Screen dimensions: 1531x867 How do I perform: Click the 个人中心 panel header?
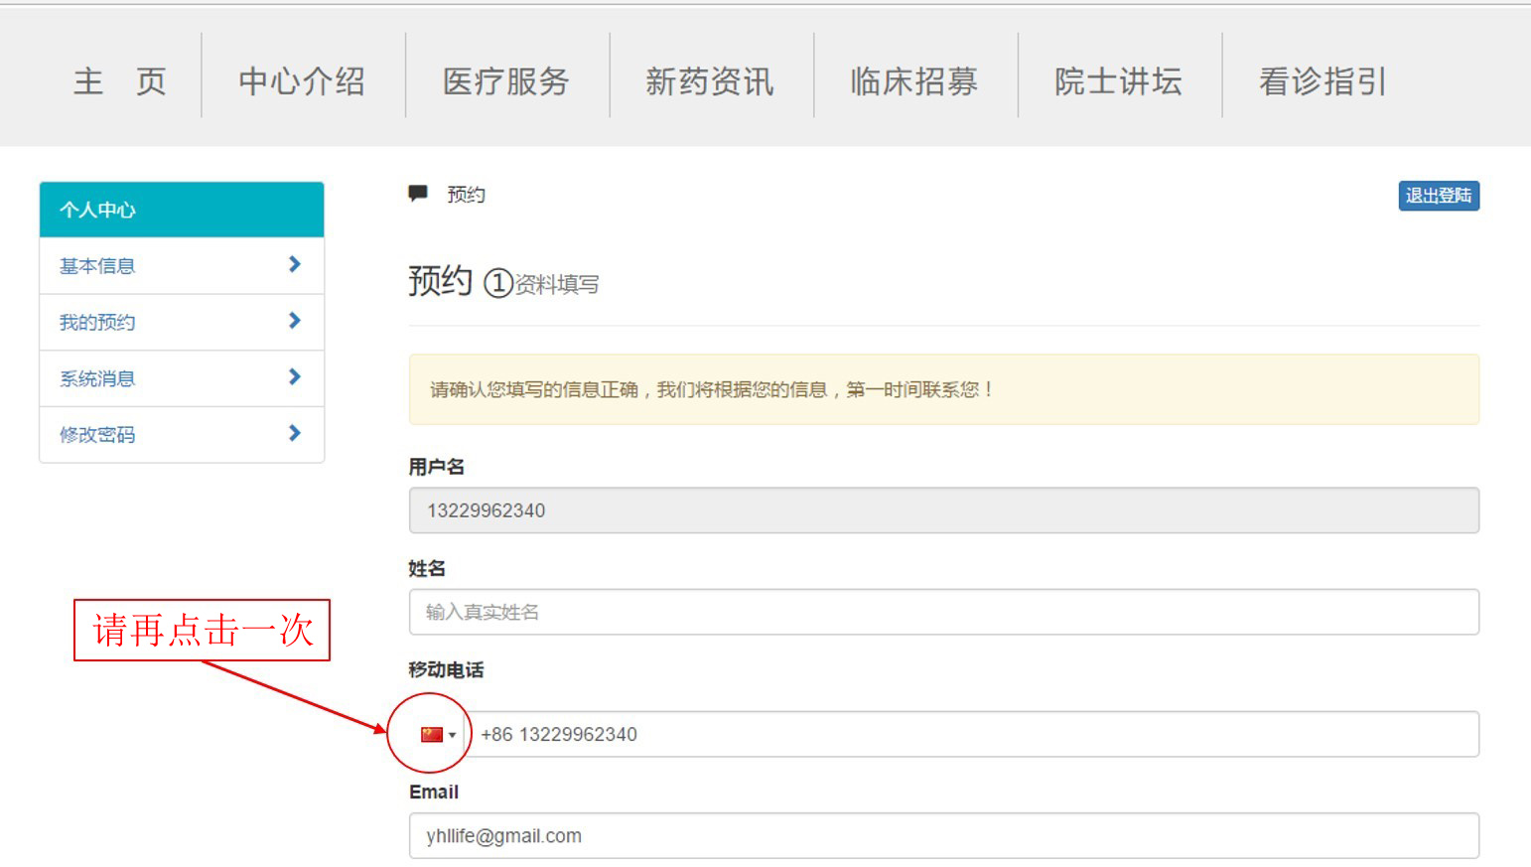tap(182, 210)
